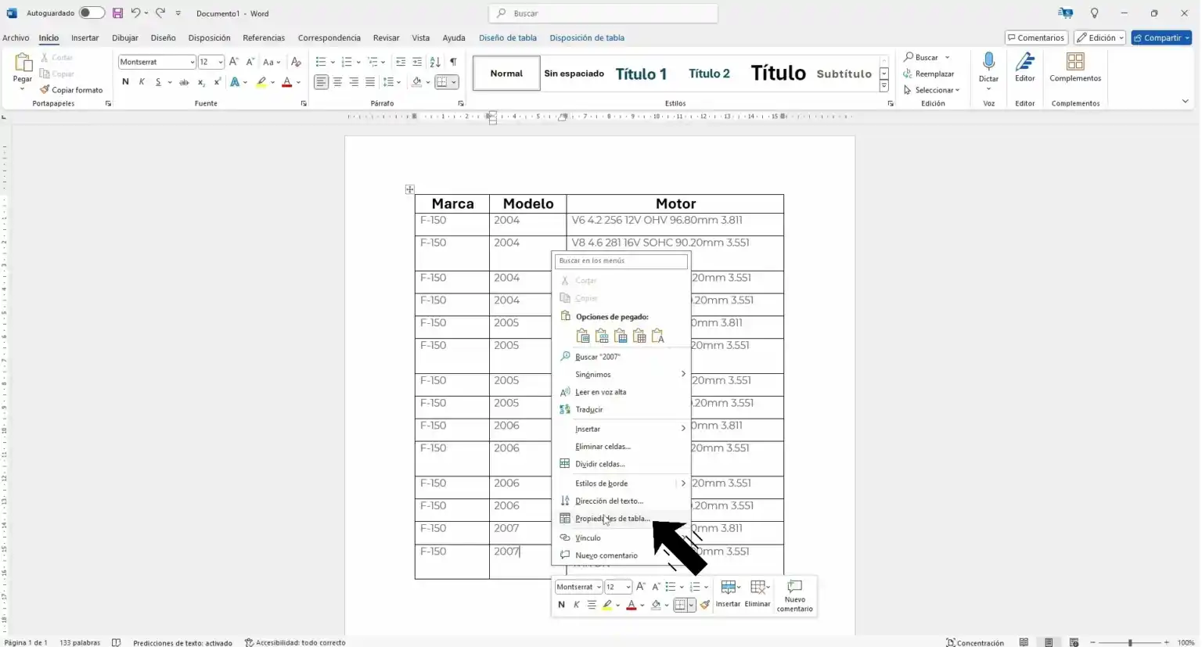This screenshot has width=1202, height=647.
Task: Click Buscar en los menús field
Action: click(621, 261)
